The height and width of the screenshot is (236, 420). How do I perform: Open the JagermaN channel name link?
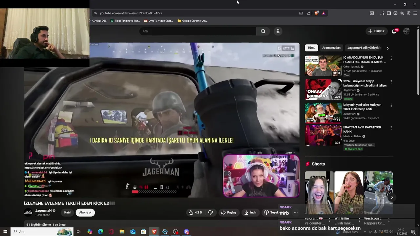pos(44,210)
